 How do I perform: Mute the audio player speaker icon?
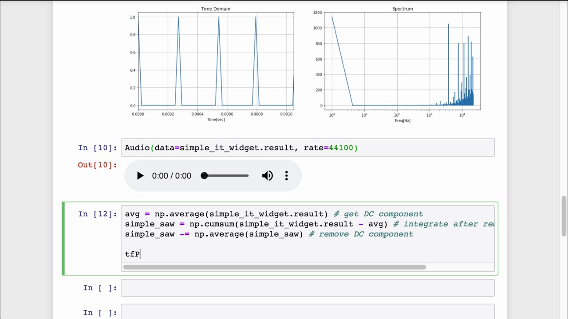[x=268, y=176]
